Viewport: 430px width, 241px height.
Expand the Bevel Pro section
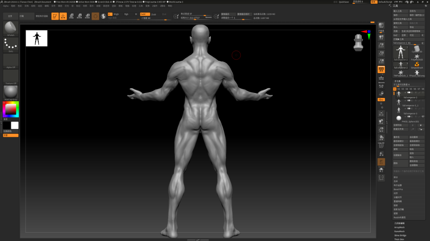pos(398,190)
